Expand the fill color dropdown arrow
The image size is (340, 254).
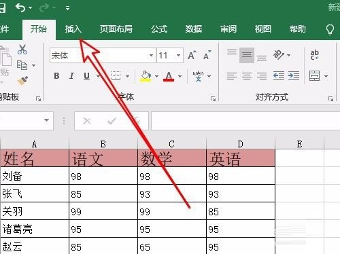tap(156, 76)
